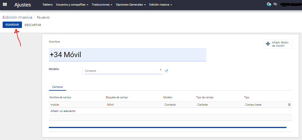Viewport: 302px width, 140px height.
Task: Open the apps grid menu icon
Action: (5, 4)
